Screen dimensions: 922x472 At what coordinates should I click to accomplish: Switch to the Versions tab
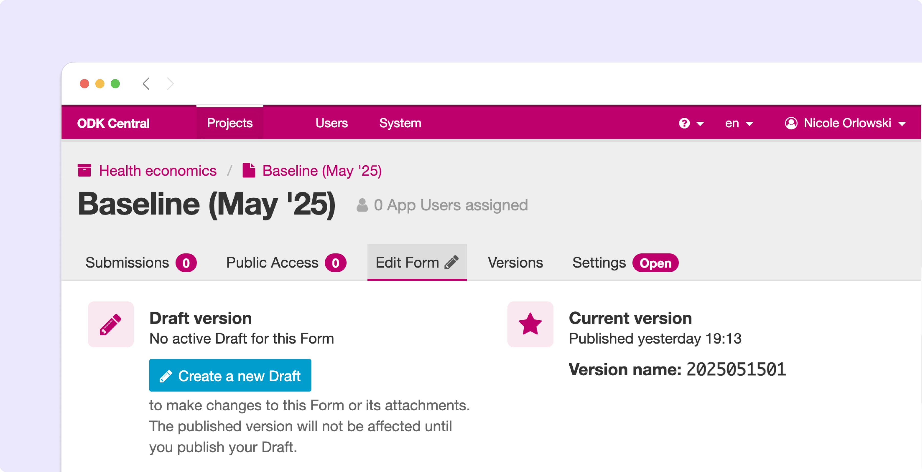click(515, 263)
